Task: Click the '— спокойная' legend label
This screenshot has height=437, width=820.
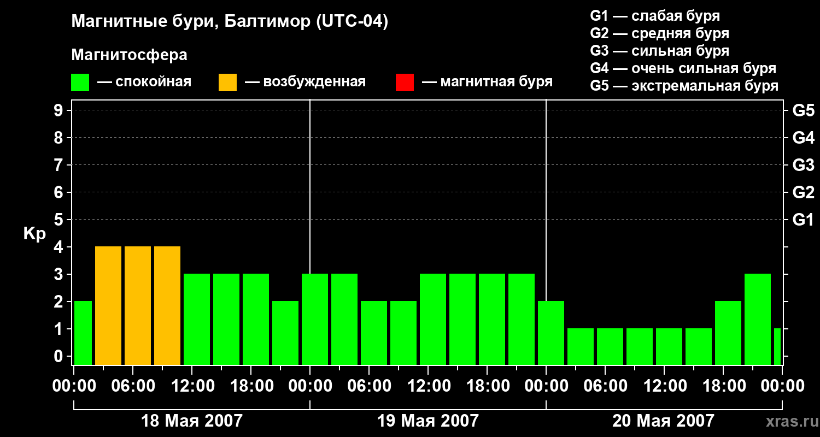Action: [x=144, y=82]
